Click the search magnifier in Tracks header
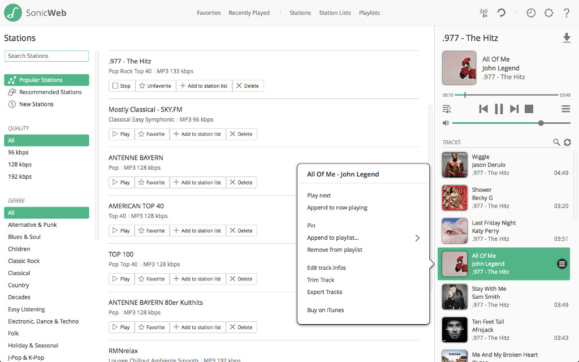 [556, 143]
